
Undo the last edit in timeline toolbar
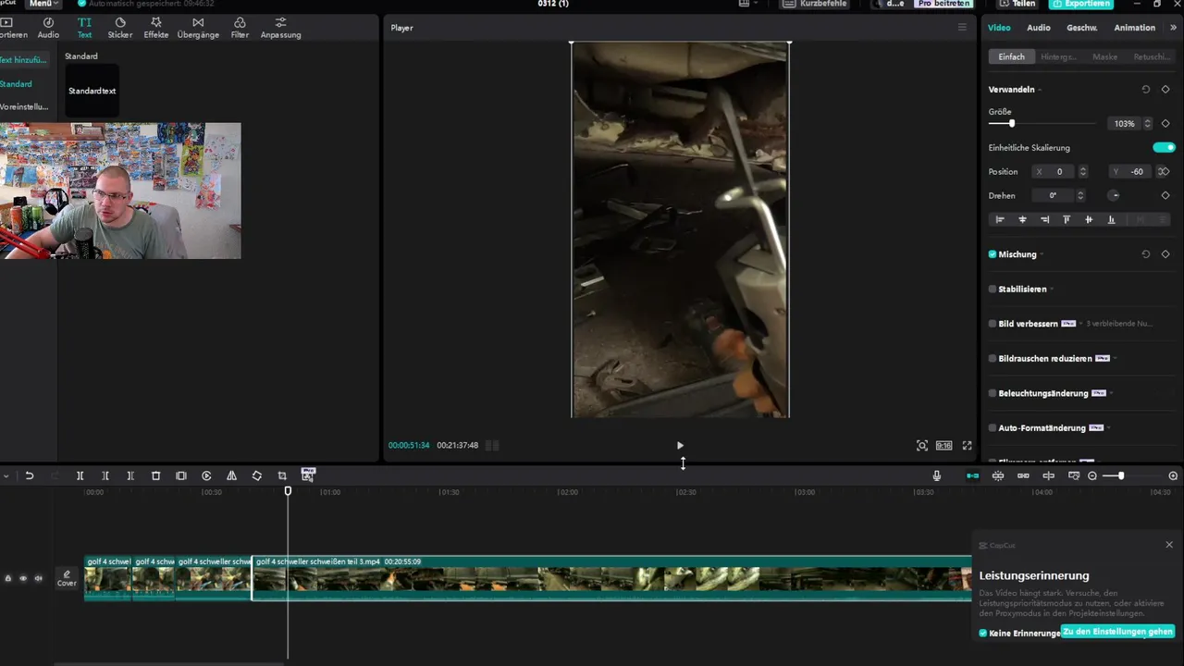pyautogui.click(x=30, y=475)
